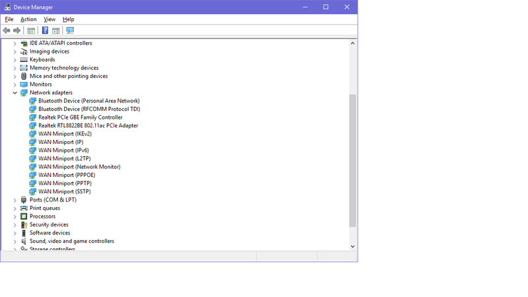Expand Sound, video and game controllers node

pyautogui.click(x=15, y=242)
